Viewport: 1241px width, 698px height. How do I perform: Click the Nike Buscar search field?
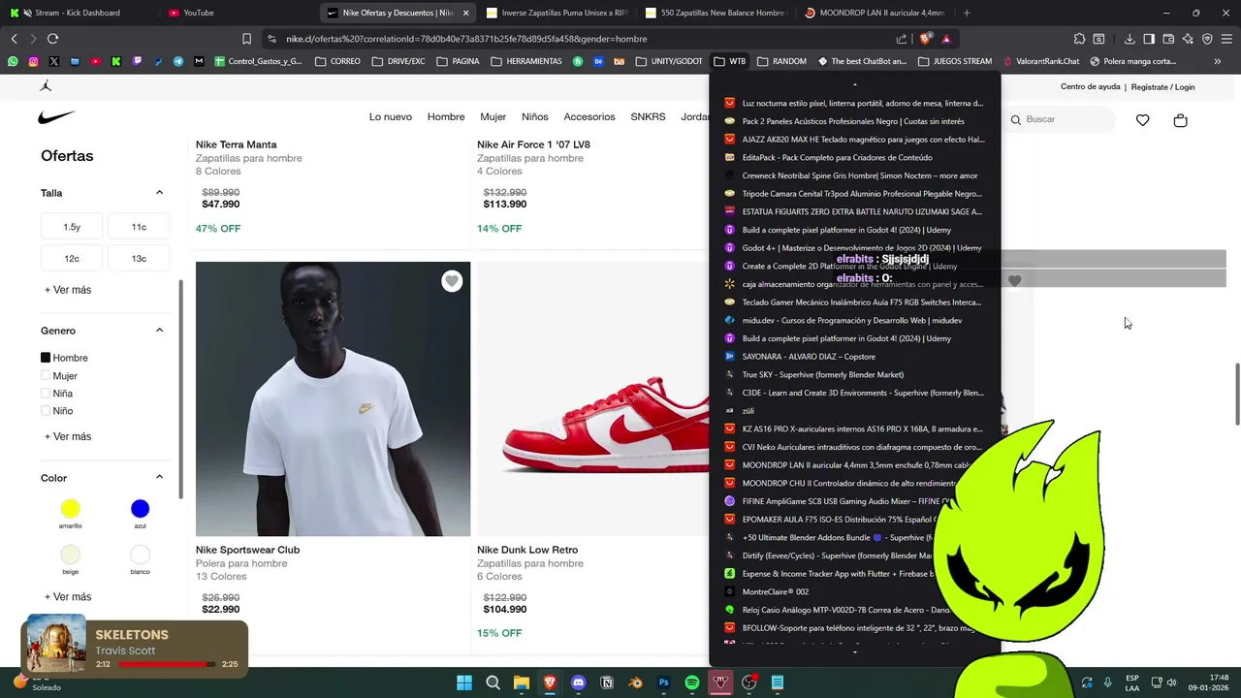click(x=1059, y=119)
